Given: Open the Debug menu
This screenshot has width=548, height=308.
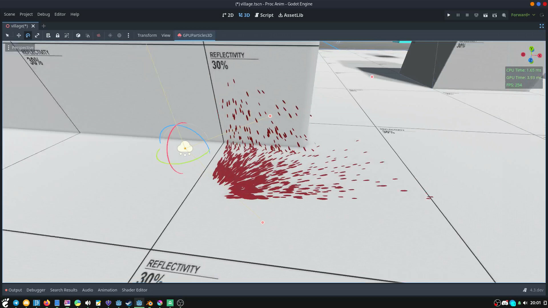Looking at the screenshot, I should coord(43,14).
